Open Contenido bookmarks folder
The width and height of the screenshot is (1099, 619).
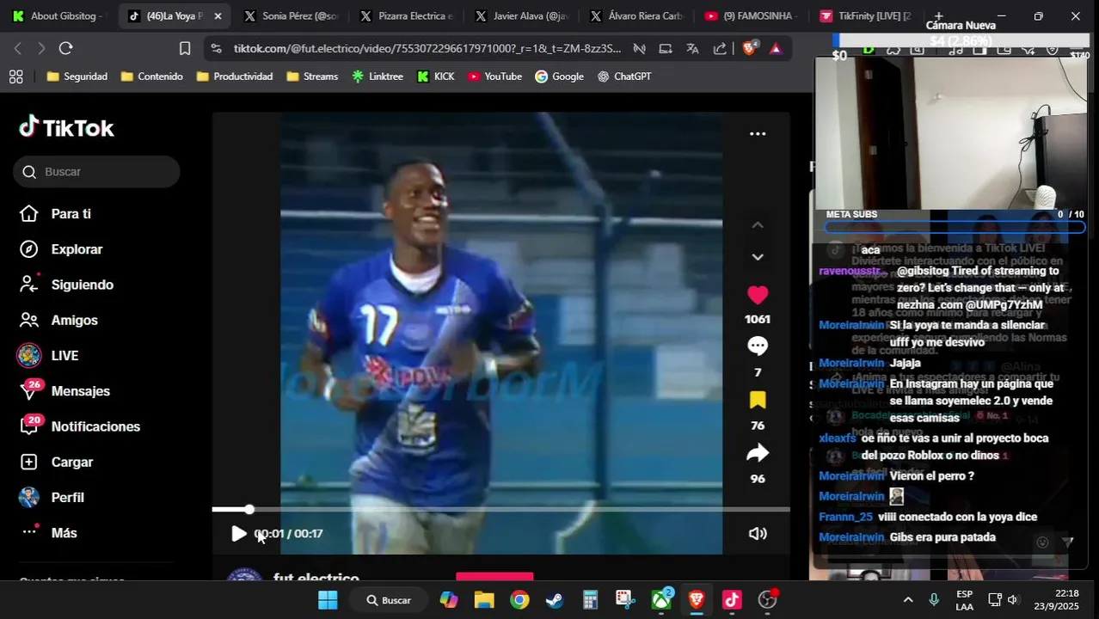(152, 77)
